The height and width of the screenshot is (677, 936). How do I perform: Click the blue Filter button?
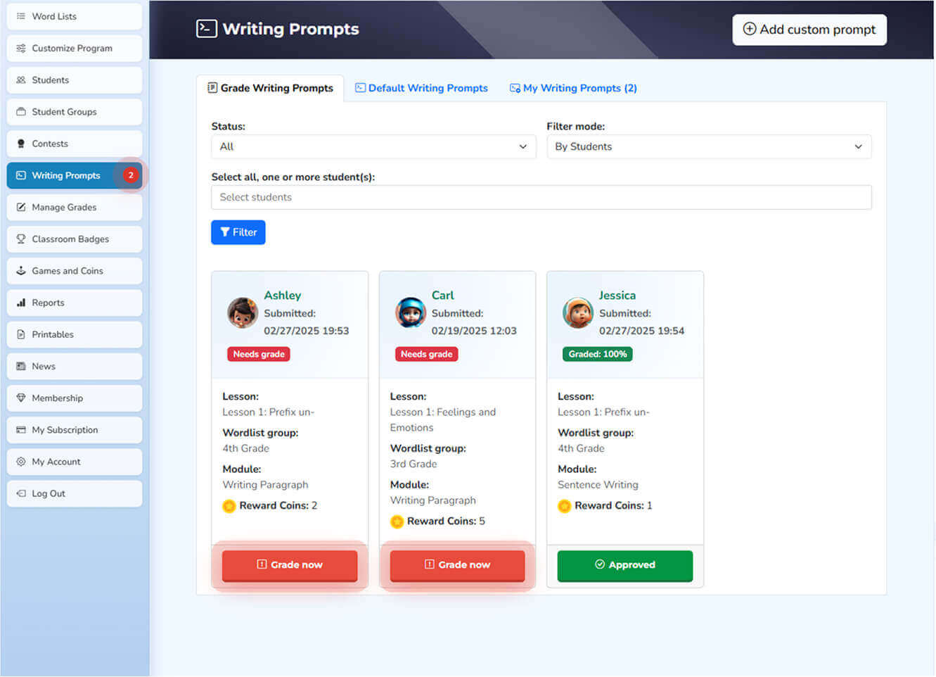coord(238,232)
